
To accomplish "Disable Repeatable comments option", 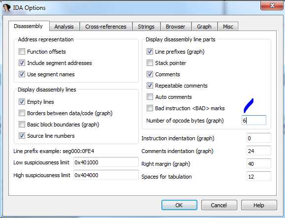I will tap(150, 86).
